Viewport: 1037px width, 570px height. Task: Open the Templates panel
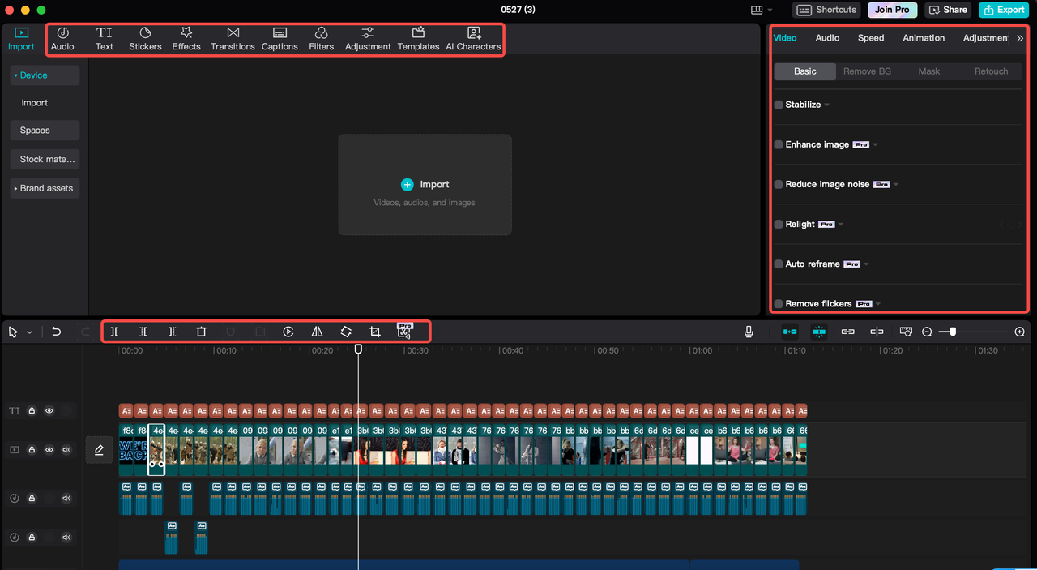(418, 39)
